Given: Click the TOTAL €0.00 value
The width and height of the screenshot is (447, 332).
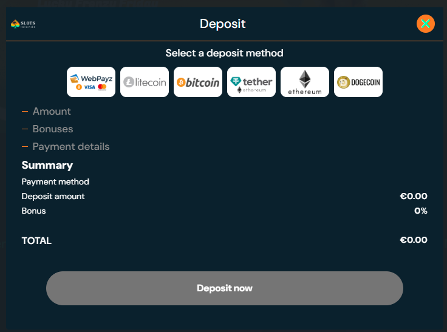Looking at the screenshot, I should [x=413, y=240].
